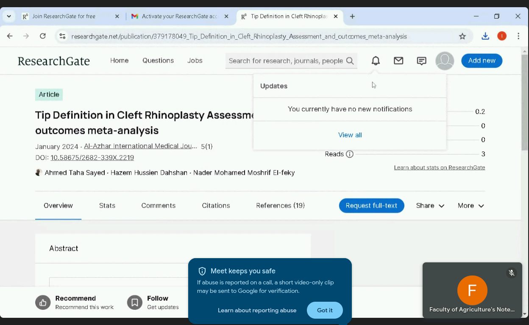
Task: Click the muted microphone icon on Meet tile
Action: tap(512, 273)
